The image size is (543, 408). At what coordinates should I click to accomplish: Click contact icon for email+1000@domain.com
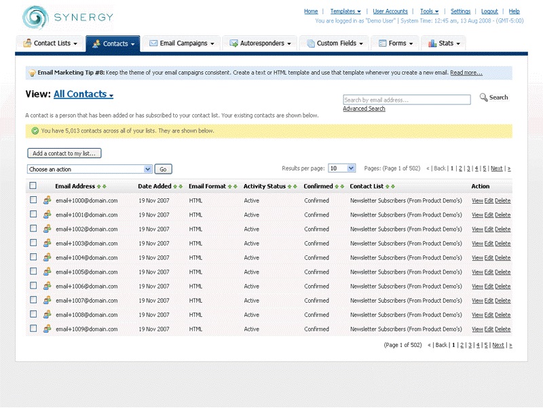tap(47, 200)
